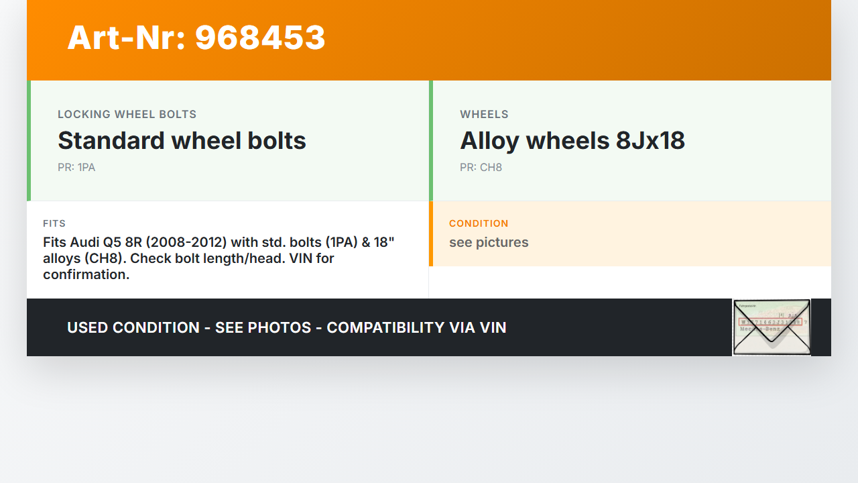The height and width of the screenshot is (483, 858).
Task: Click the green bar beside Standard wheel bolts
Action: [x=29, y=141]
